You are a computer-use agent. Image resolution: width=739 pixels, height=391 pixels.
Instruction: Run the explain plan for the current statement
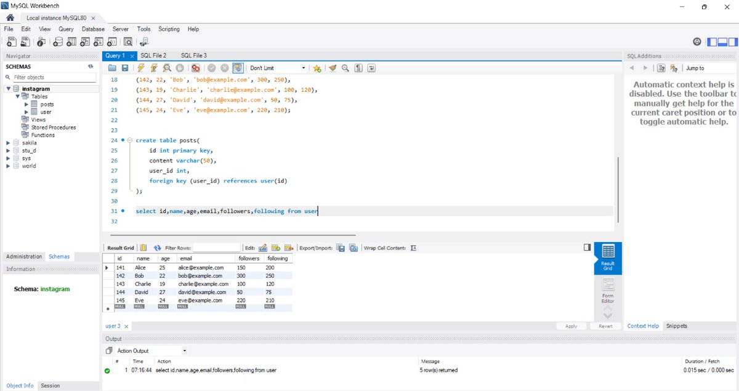tap(167, 68)
